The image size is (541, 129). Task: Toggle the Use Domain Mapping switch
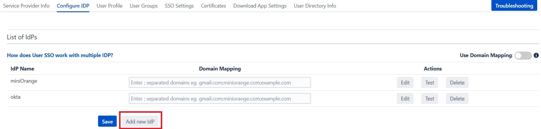click(523, 56)
